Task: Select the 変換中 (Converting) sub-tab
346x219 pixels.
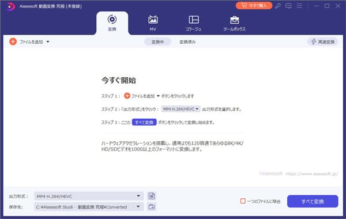Action: (x=158, y=41)
